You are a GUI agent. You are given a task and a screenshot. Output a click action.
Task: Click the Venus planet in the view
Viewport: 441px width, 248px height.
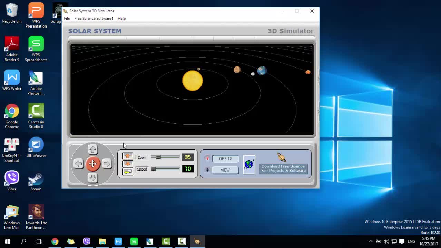click(237, 70)
